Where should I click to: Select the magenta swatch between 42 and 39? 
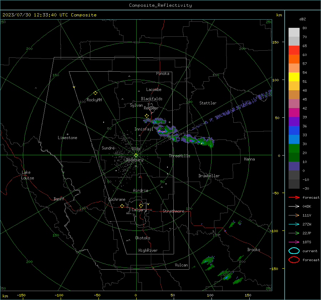coord(294,113)
